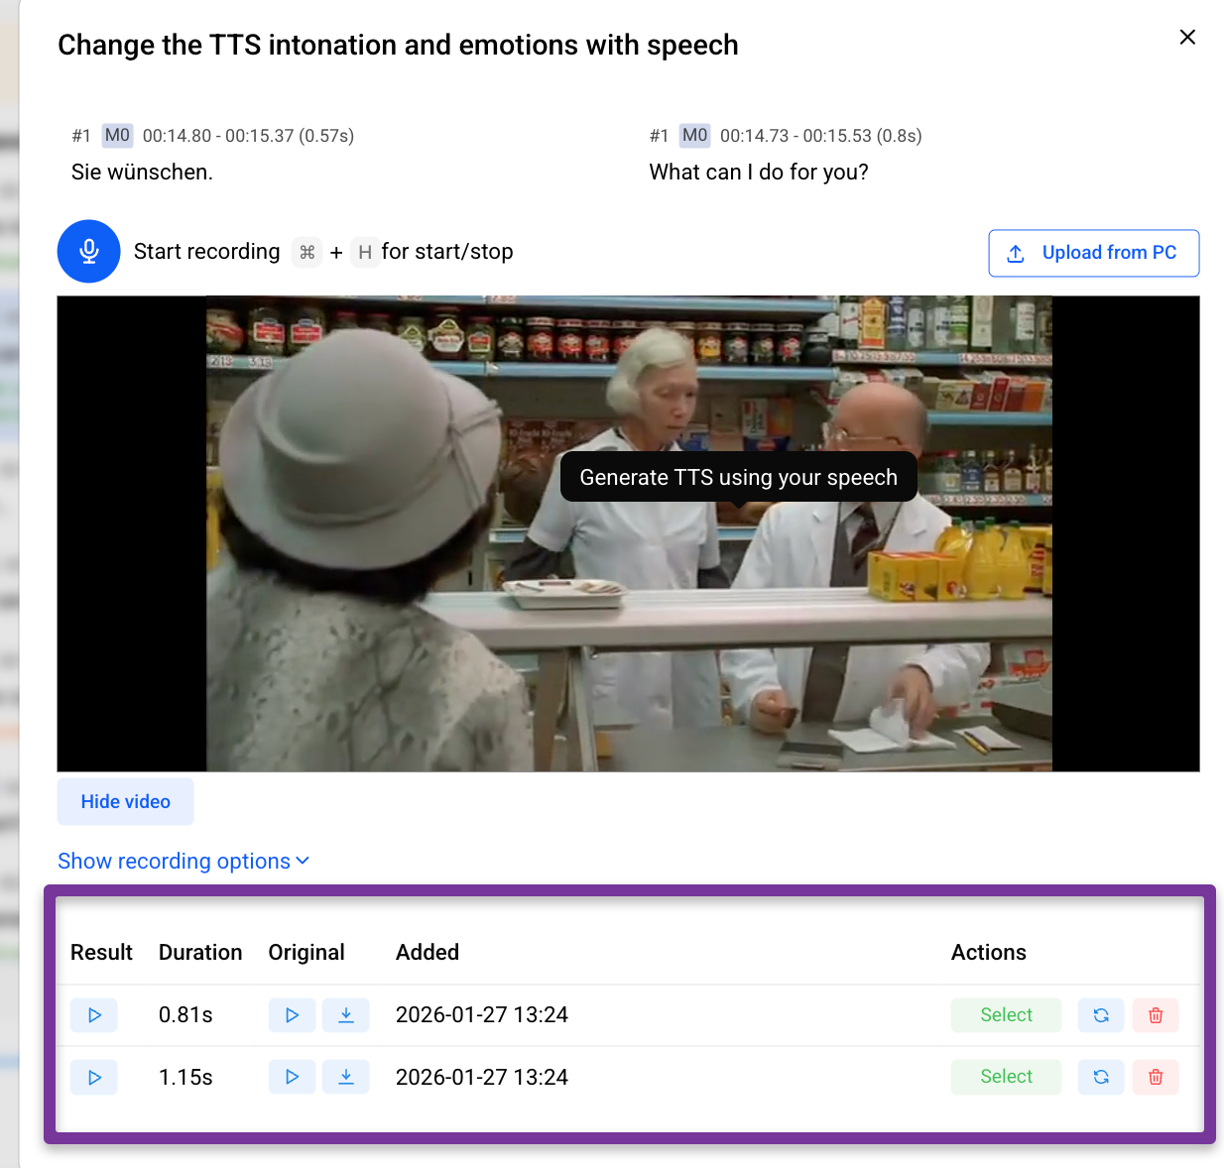Play original audio in the 0.81s row

point(292,1015)
